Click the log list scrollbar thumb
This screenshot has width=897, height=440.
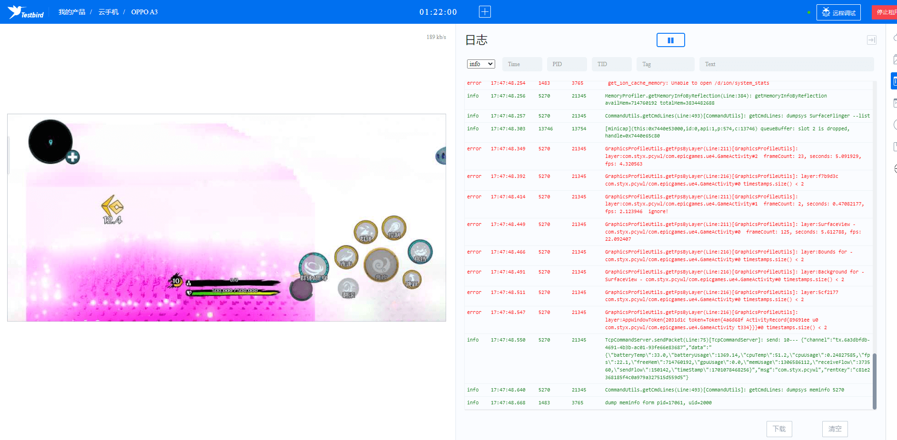[874, 381]
